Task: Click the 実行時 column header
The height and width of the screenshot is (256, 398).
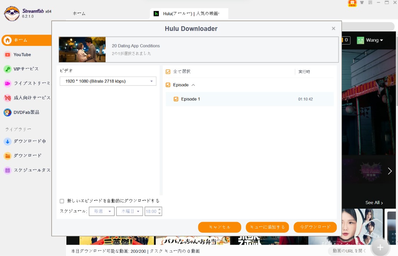Action: (304, 72)
